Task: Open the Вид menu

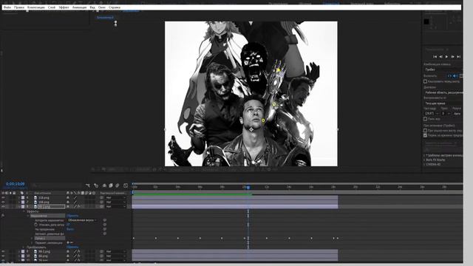Action: click(92, 7)
